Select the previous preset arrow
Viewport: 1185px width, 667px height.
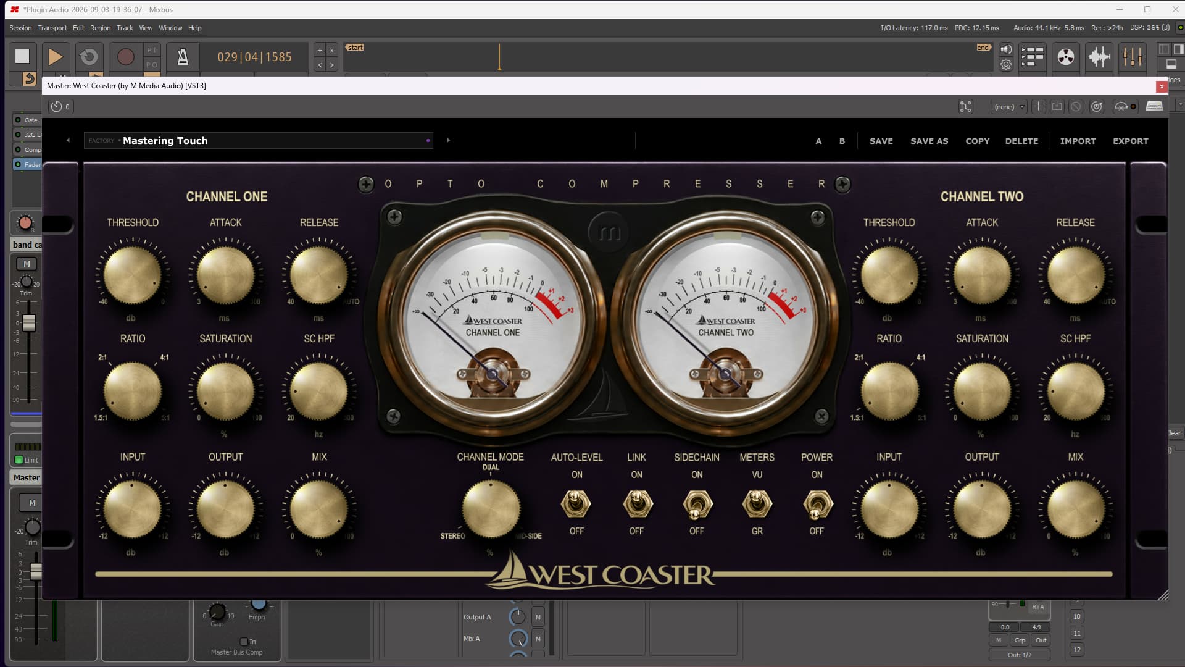(68, 140)
